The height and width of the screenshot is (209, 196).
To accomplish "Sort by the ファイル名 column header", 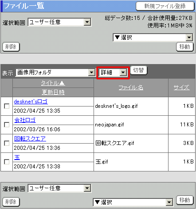I will click(x=131, y=87).
